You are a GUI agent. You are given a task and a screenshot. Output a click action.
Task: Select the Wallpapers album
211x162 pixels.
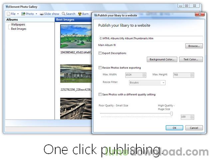pos(18,25)
